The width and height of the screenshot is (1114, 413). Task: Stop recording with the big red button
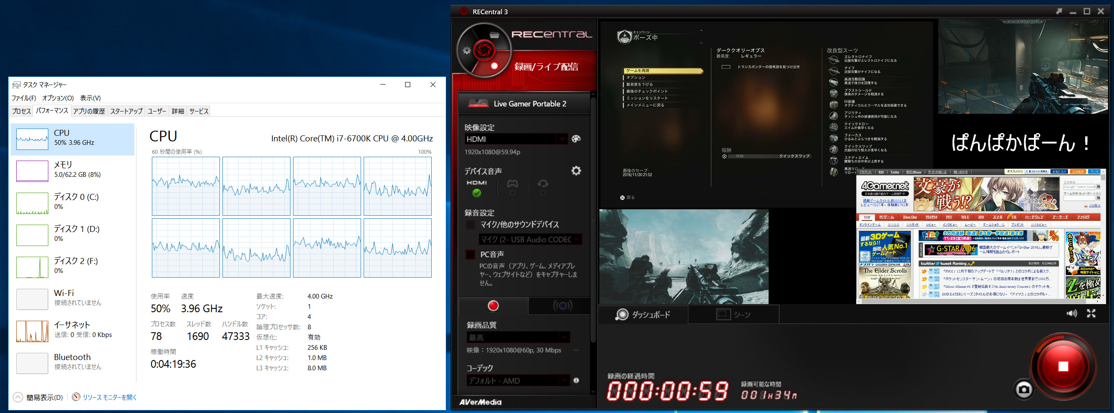[1063, 366]
